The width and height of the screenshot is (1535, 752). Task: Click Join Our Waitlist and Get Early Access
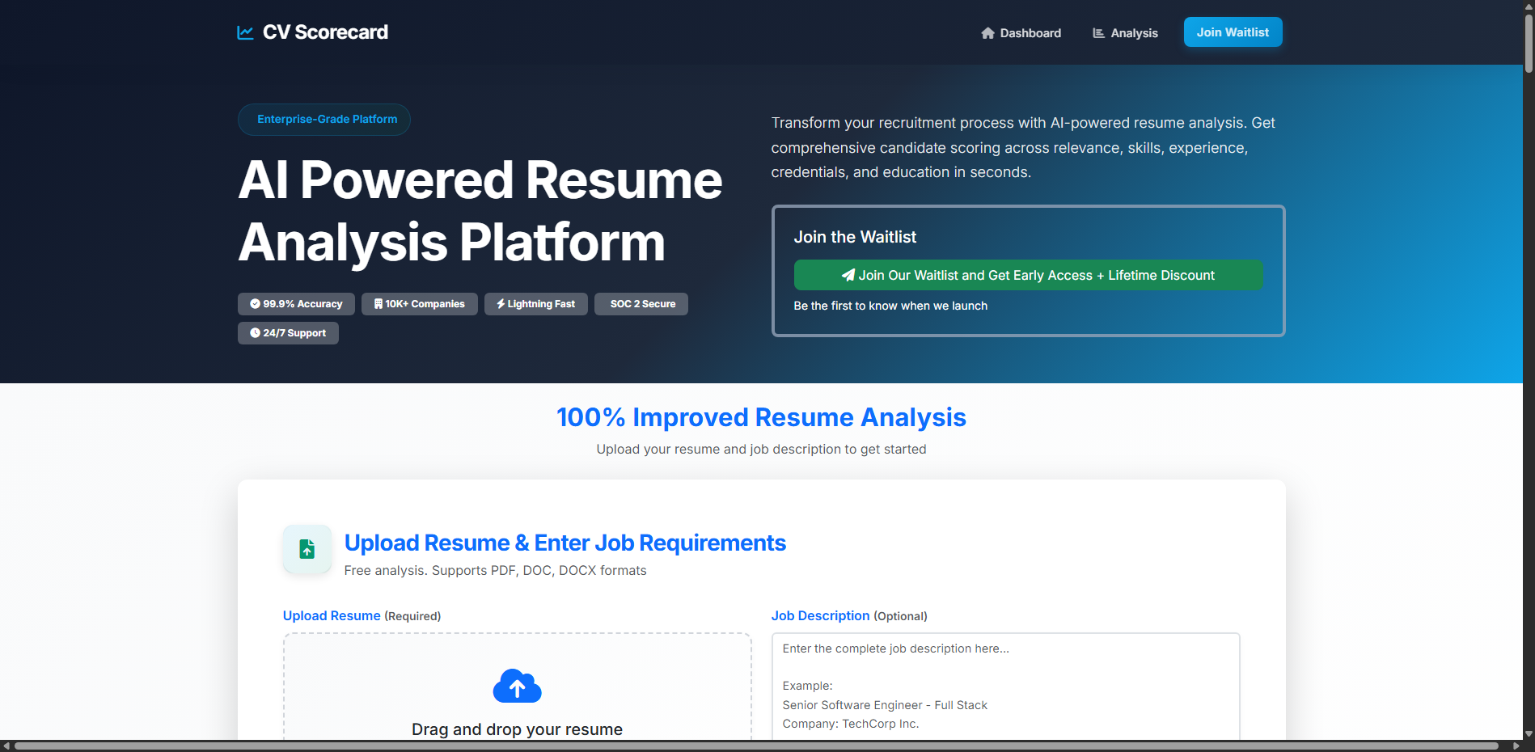click(1027, 275)
